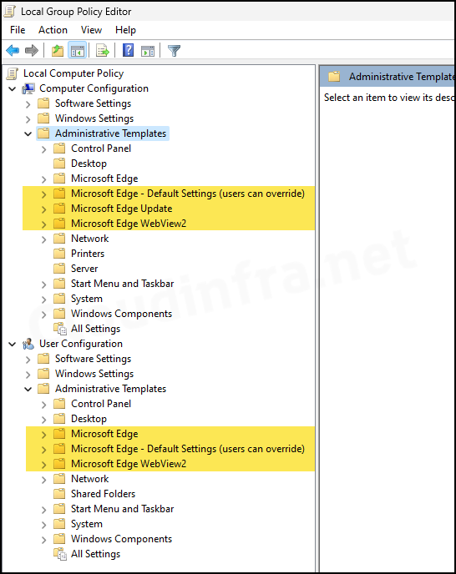Viewport: 456px width, 574px height.
Task: Click folder icon beside Shared Folders
Action: click(x=59, y=493)
